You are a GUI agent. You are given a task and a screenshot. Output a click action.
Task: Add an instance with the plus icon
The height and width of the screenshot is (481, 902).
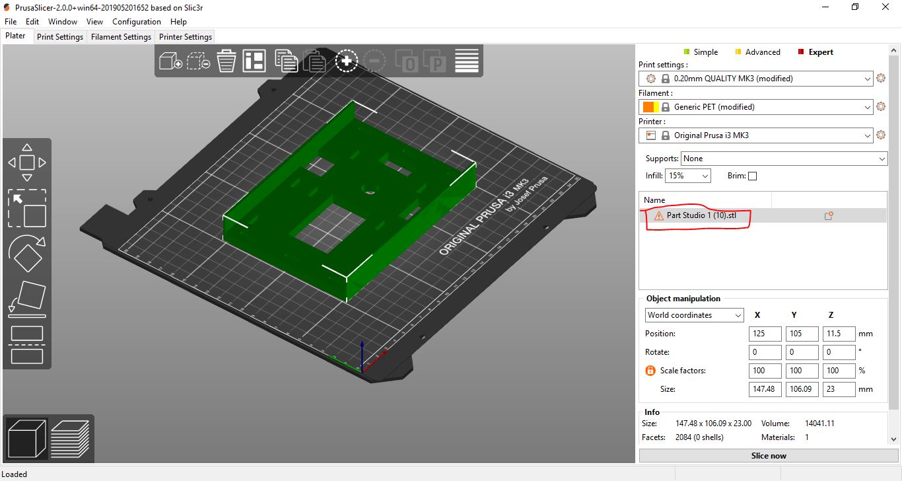point(346,61)
